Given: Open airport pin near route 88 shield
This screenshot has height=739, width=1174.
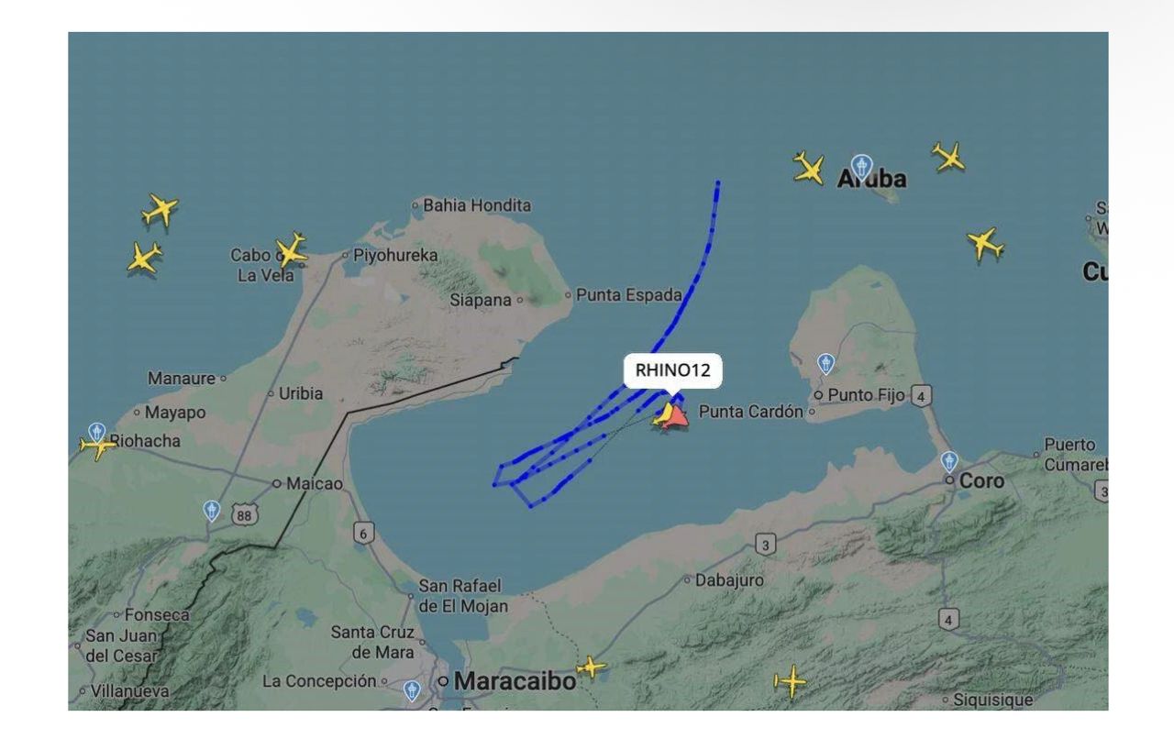Looking at the screenshot, I should click(212, 511).
